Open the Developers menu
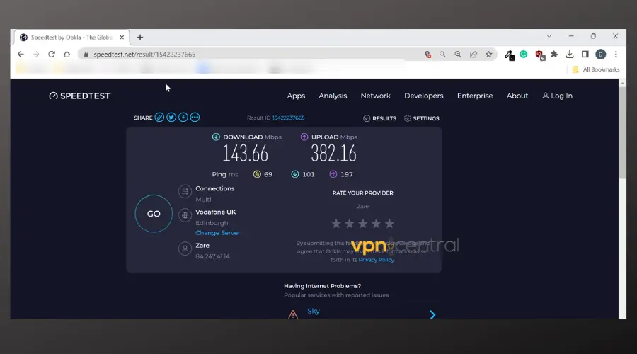Image resolution: width=637 pixels, height=354 pixels. [x=424, y=96]
